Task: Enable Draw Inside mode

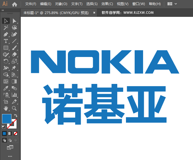Action: coord(15,140)
